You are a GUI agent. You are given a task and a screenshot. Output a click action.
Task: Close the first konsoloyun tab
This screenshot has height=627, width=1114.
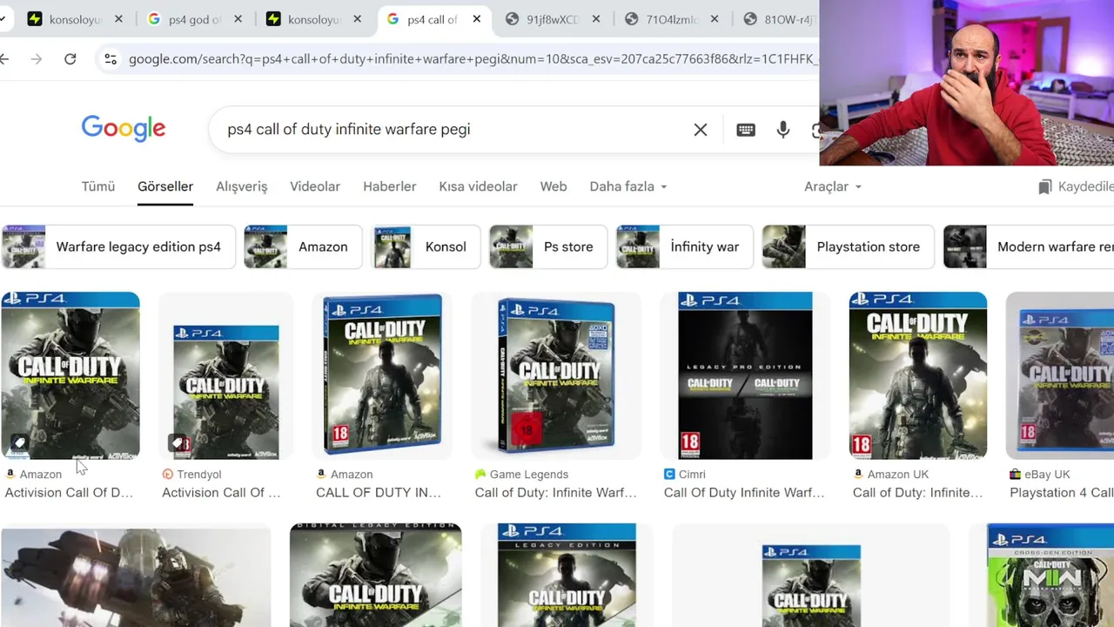[x=119, y=19]
